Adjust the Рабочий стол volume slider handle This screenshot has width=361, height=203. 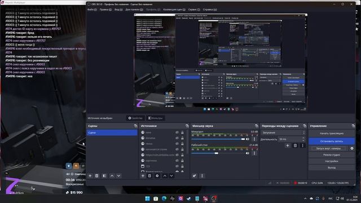217,153
